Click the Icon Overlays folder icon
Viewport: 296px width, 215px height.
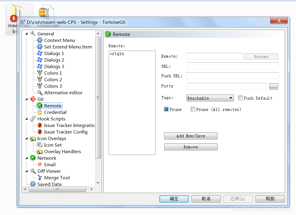point(33,138)
